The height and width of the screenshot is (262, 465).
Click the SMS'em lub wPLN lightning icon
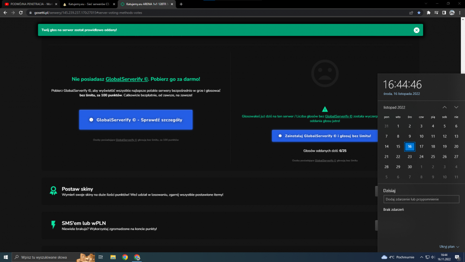[53, 225]
